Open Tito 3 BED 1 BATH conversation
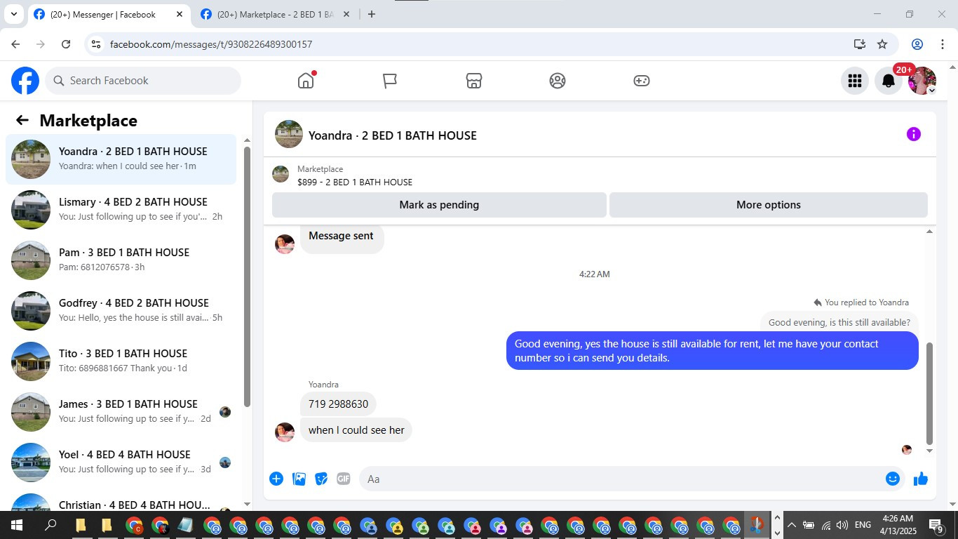The width and height of the screenshot is (958, 539). (x=121, y=361)
